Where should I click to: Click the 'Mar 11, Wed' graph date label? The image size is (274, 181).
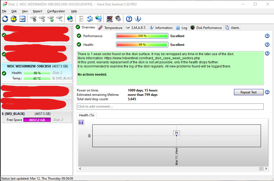177,156
